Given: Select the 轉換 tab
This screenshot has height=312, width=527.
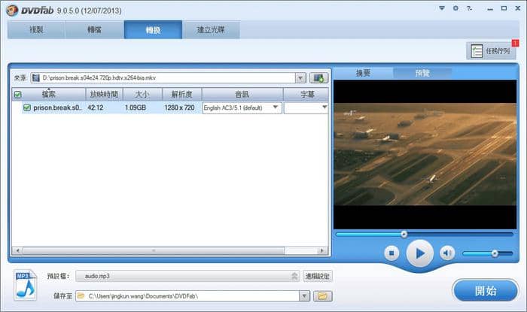Looking at the screenshot, I should coord(153,29).
